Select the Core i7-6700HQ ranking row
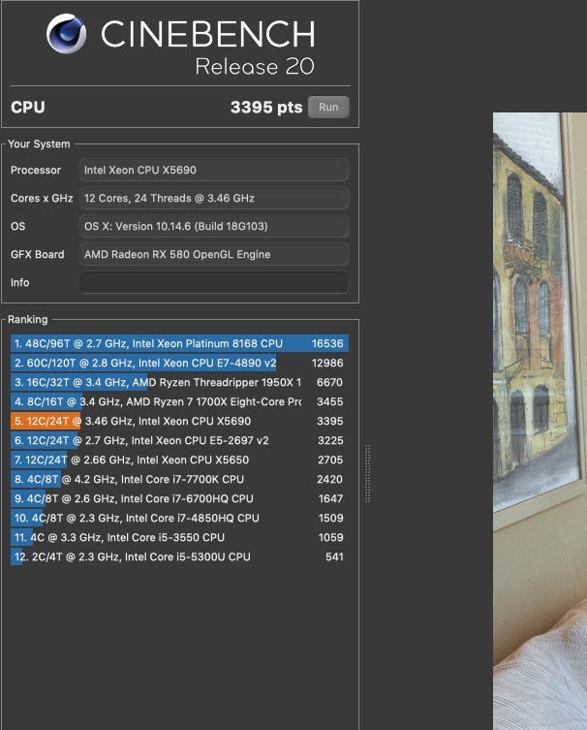This screenshot has height=730, width=587. pos(179,498)
